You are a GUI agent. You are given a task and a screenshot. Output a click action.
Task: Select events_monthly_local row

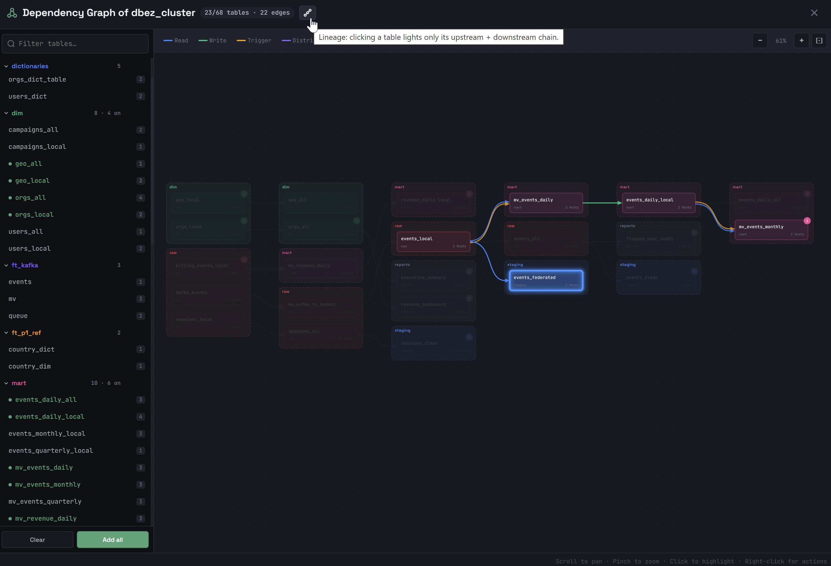pyautogui.click(x=75, y=433)
